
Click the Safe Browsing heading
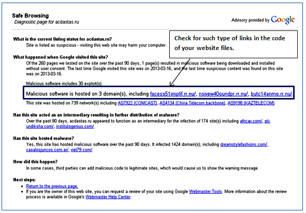coord(30,15)
